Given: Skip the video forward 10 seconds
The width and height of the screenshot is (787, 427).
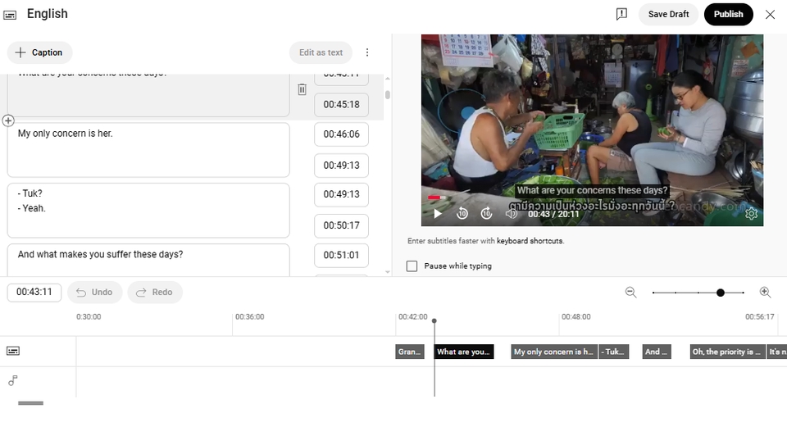Looking at the screenshot, I should tap(486, 214).
